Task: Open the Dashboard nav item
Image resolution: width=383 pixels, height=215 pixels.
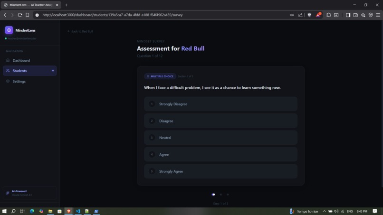Action: pyautogui.click(x=29, y=60)
